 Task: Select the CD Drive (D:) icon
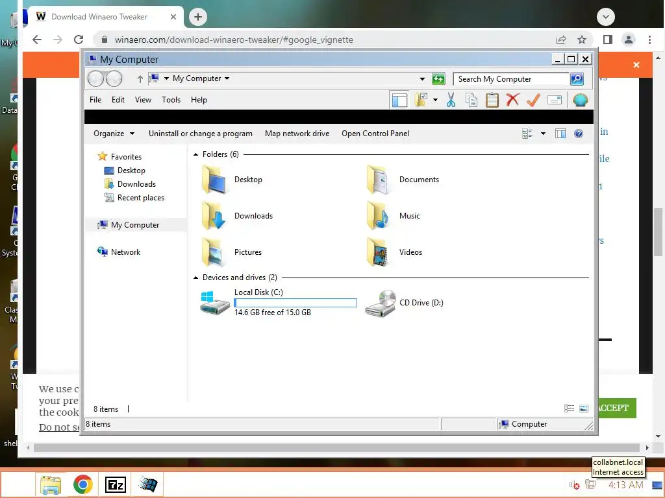tap(381, 303)
